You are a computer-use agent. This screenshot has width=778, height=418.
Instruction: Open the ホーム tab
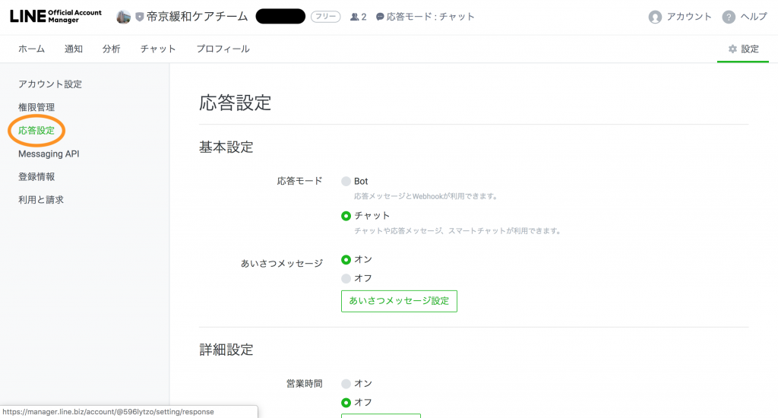pos(31,49)
